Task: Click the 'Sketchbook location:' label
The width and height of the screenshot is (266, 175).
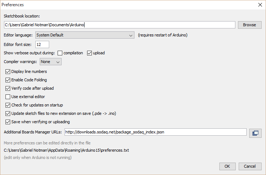Action: (x=22, y=16)
